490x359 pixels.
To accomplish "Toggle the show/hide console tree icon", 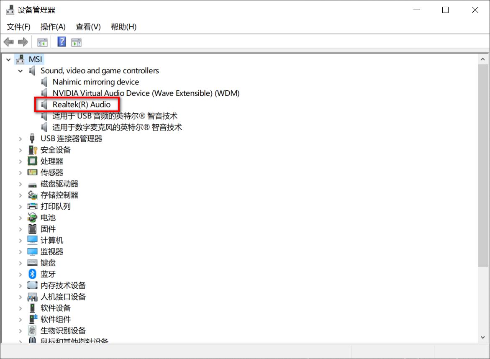I will coord(41,41).
